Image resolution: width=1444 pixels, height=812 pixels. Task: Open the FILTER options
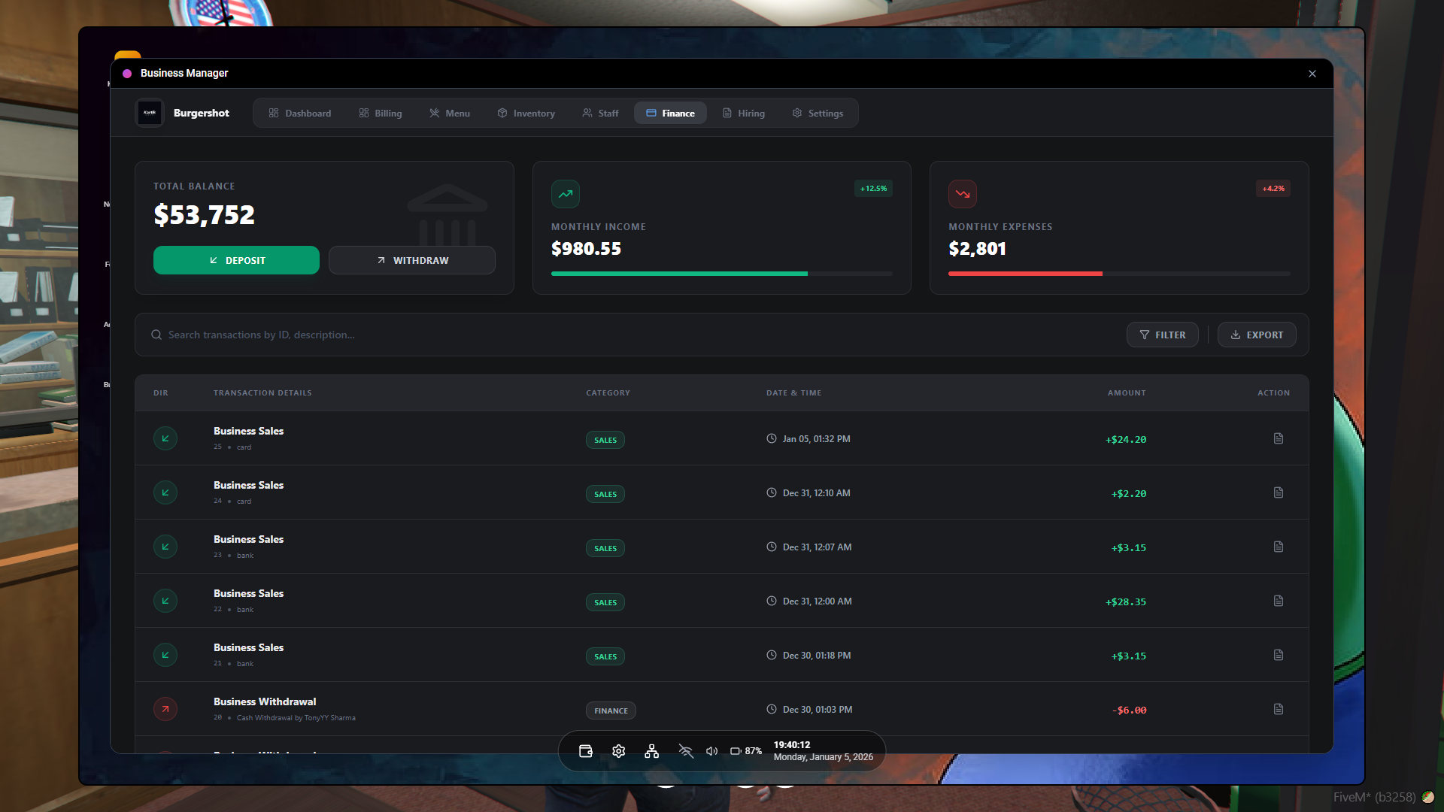[1162, 335]
